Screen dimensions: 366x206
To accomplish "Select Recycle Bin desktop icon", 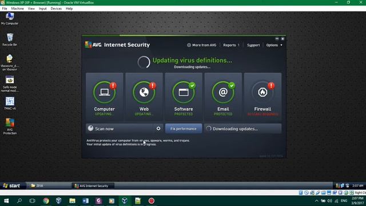I will [x=10, y=39].
